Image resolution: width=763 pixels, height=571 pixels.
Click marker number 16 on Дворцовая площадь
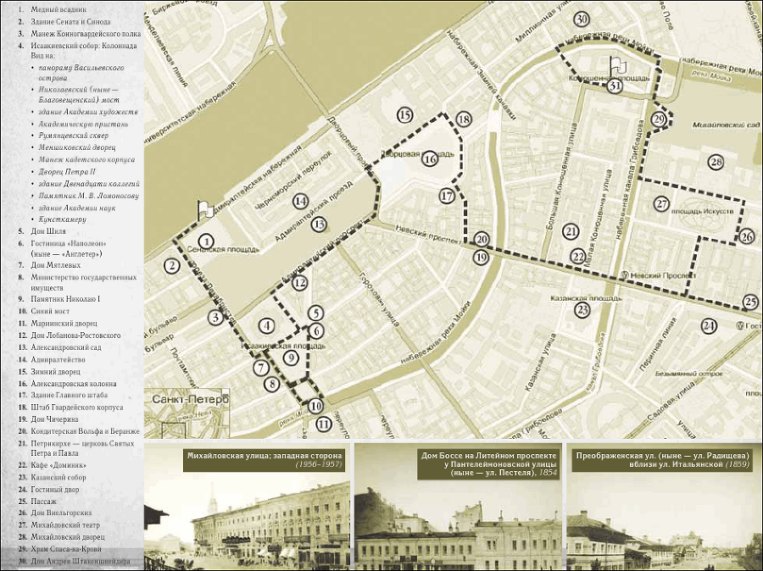430,158
